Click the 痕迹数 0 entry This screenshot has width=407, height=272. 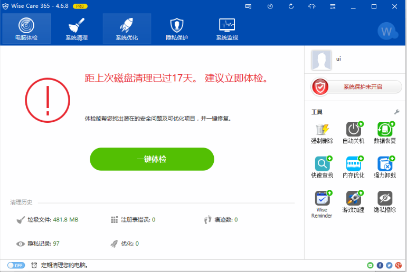tap(221, 220)
